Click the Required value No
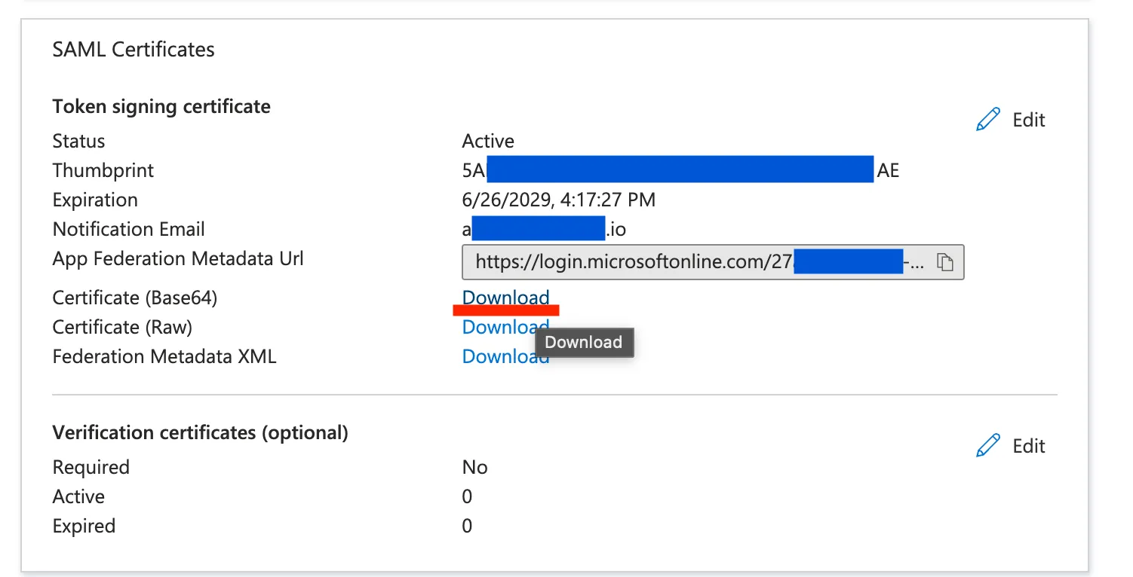This screenshot has height=577, width=1133. pos(474,467)
